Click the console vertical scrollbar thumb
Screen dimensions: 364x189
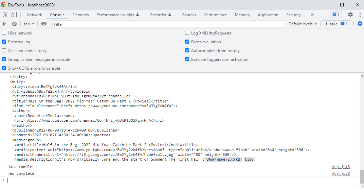pyautogui.click(x=362, y=176)
